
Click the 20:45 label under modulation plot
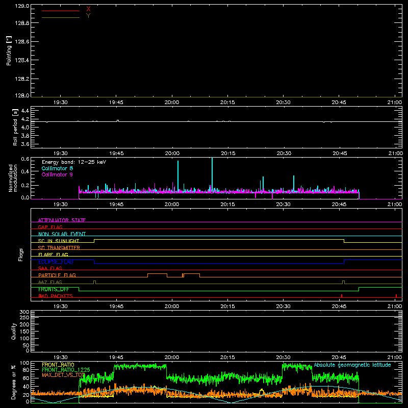[339, 205]
